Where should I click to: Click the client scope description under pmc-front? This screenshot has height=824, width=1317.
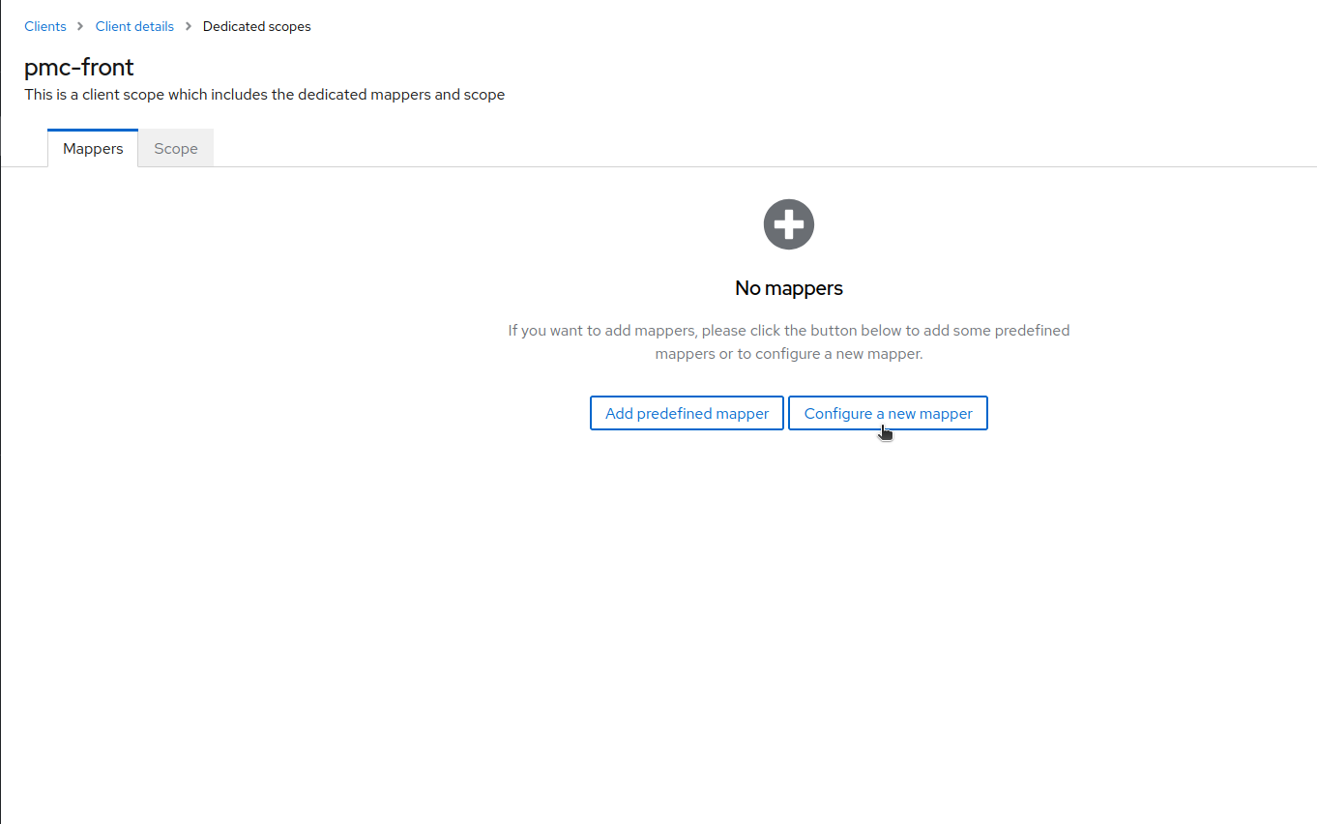point(264,95)
